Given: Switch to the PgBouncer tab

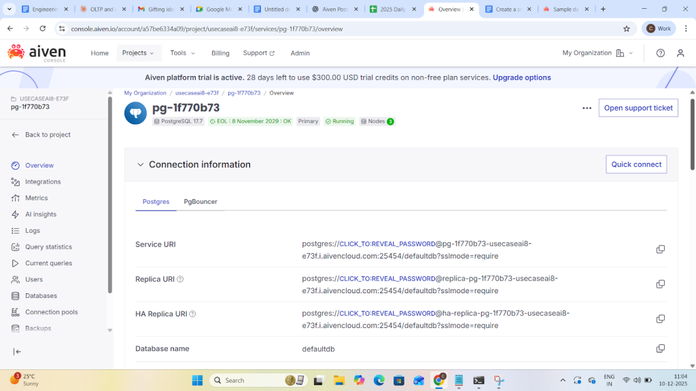Looking at the screenshot, I should [200, 202].
